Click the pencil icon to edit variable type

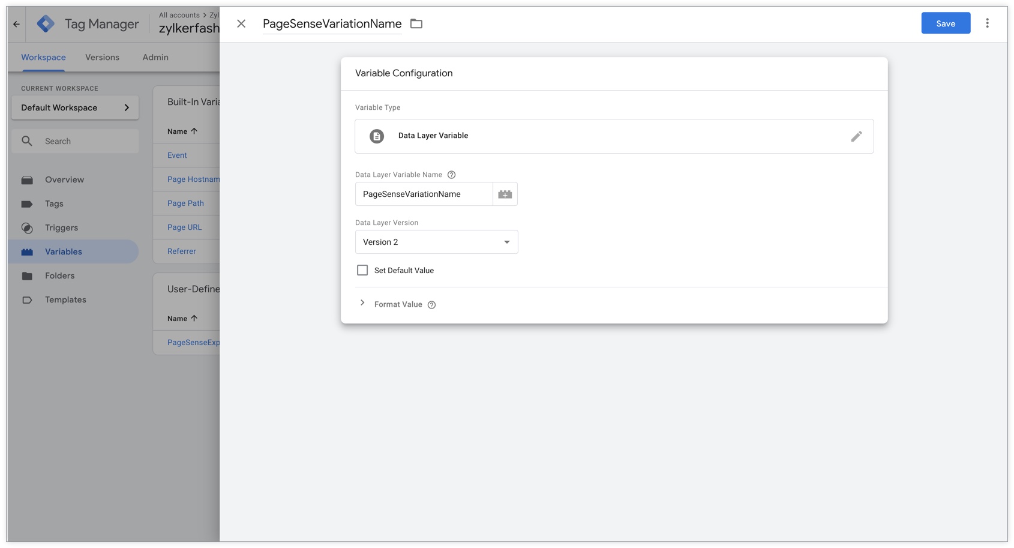point(856,136)
